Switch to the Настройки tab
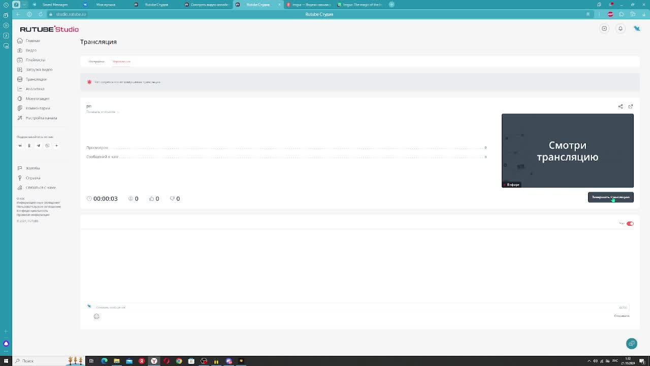This screenshot has width=650, height=366. pyautogui.click(x=96, y=62)
